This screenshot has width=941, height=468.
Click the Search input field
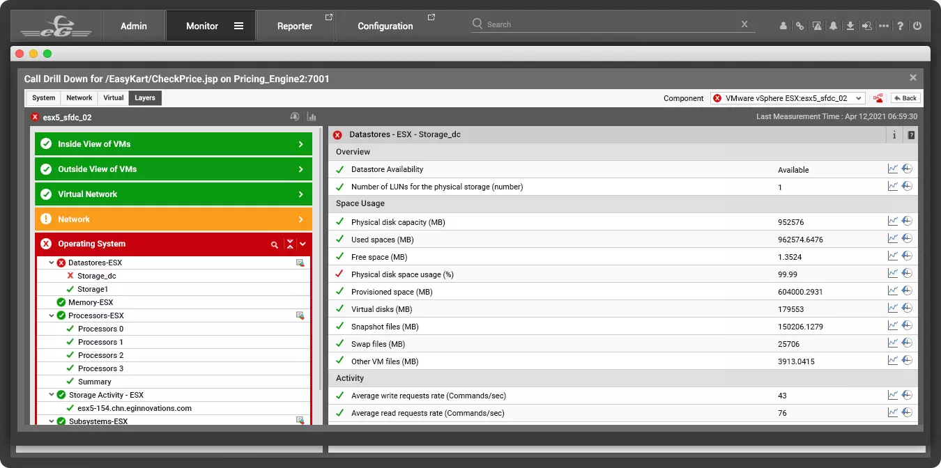click(606, 24)
